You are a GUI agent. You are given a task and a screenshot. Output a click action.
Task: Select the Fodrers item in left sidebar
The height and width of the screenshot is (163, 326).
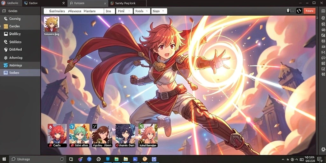pos(20,73)
